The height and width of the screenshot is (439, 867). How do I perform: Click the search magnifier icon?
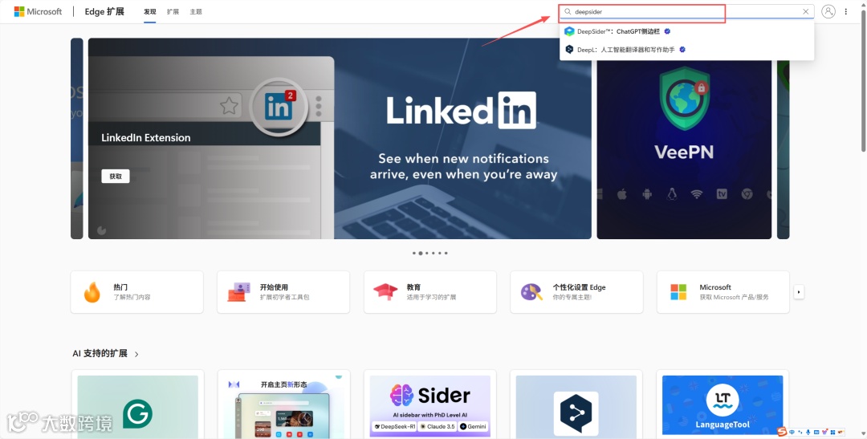(x=568, y=11)
